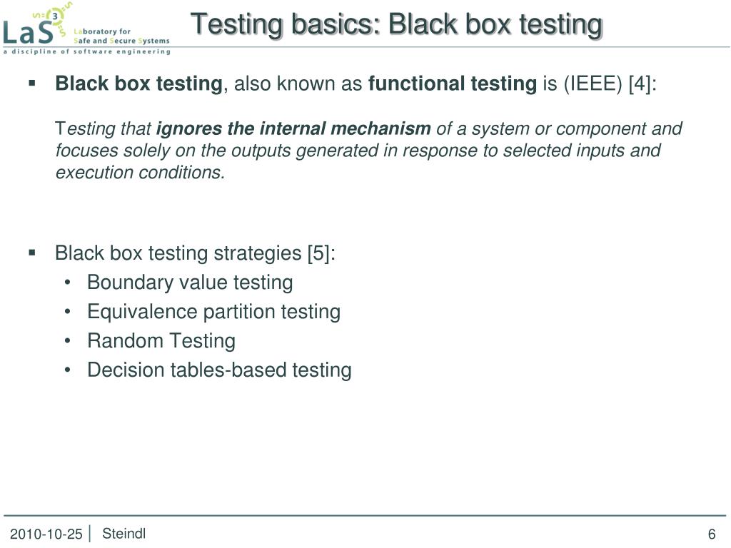
Task: Click the square bullet before "Black box testing strategies"
Action: click(x=32, y=253)
